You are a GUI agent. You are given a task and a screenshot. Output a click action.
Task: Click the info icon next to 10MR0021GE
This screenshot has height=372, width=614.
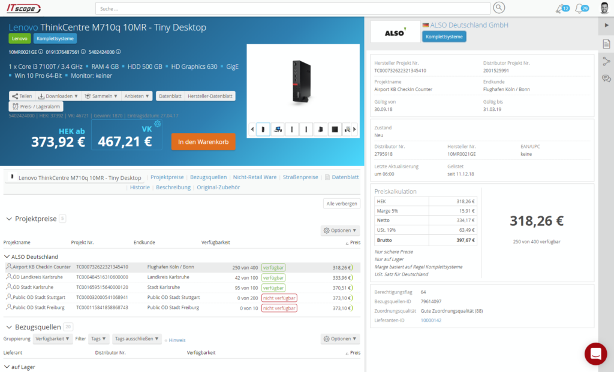tap(41, 52)
